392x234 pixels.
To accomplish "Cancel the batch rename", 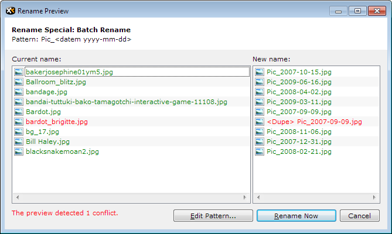I will [x=359, y=216].
